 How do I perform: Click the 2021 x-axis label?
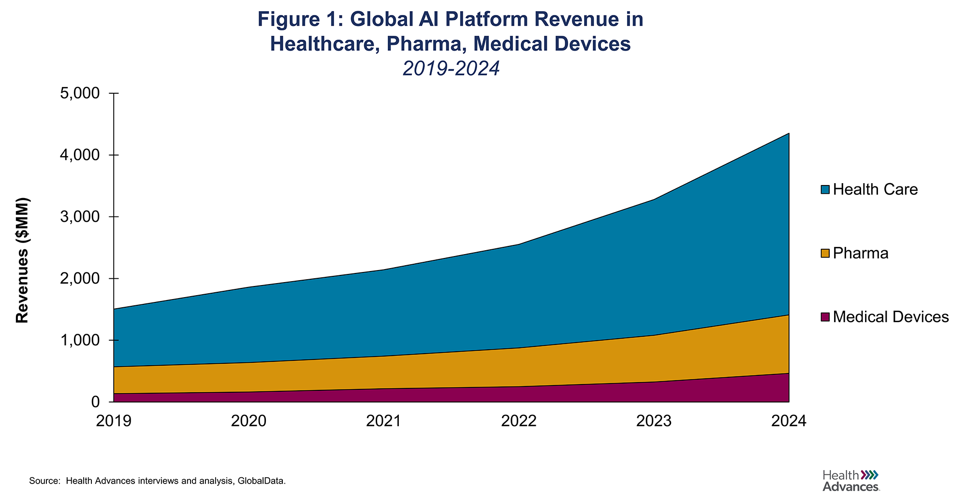click(x=384, y=422)
